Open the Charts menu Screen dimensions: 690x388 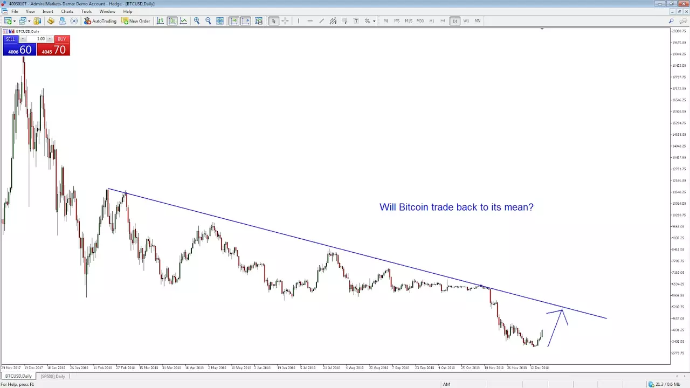(67, 11)
